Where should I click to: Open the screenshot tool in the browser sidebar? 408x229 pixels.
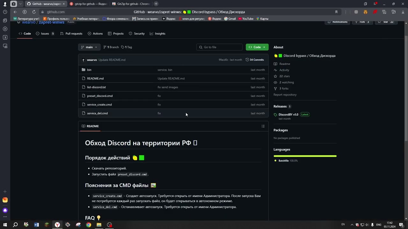pyautogui.click(x=5, y=46)
